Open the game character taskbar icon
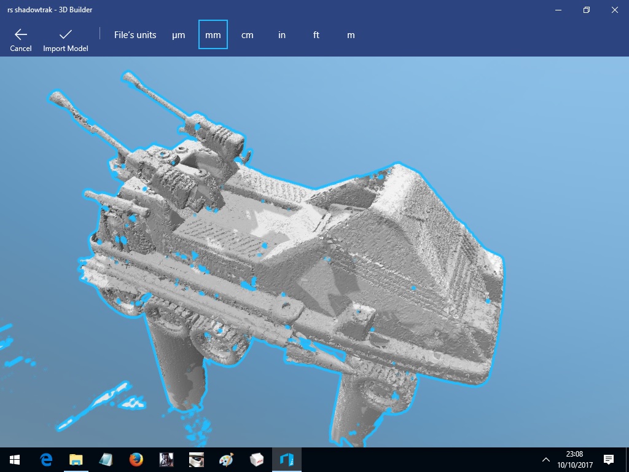 click(x=166, y=460)
